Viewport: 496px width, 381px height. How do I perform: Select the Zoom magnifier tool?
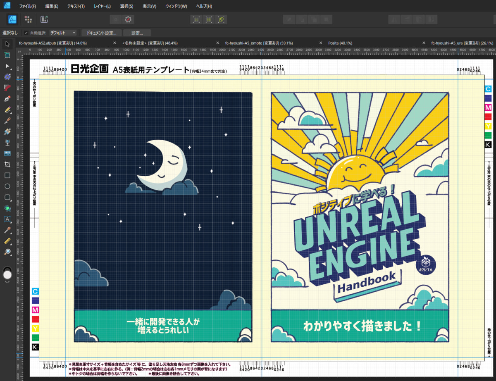point(7,252)
